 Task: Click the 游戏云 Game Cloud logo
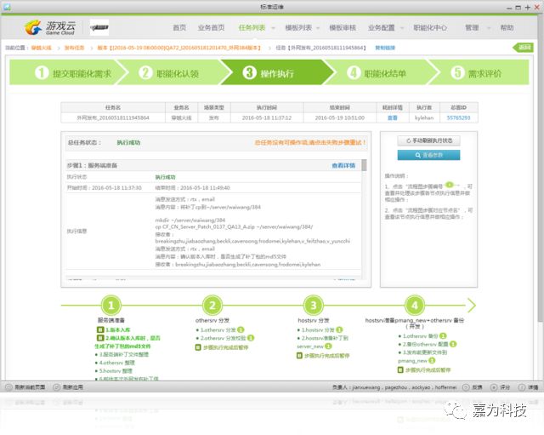50,27
